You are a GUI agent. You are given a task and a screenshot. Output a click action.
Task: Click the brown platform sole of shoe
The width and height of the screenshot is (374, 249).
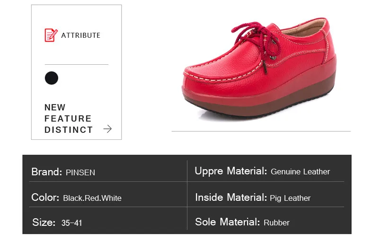260,106
